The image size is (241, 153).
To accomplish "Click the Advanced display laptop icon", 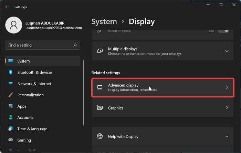I will 100,87.
